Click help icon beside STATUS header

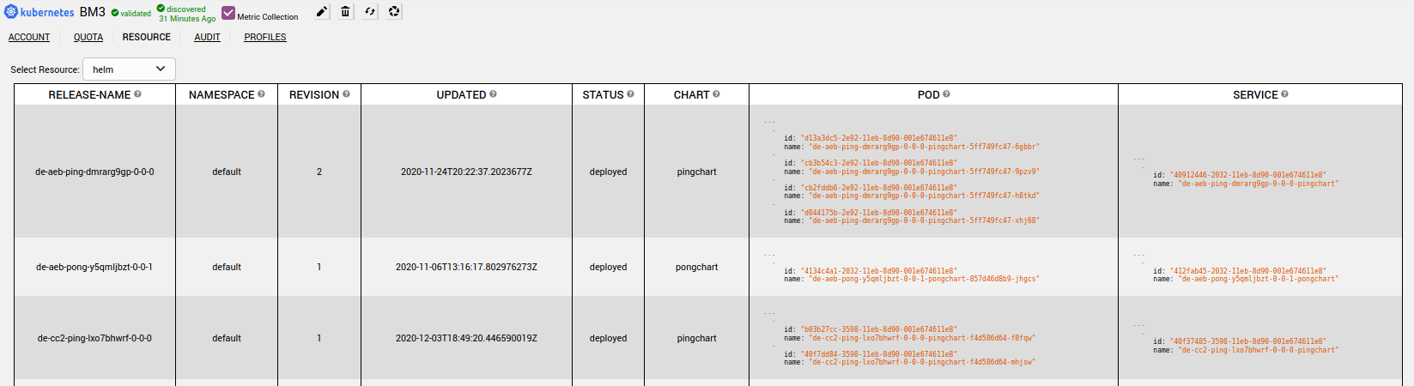coord(630,94)
